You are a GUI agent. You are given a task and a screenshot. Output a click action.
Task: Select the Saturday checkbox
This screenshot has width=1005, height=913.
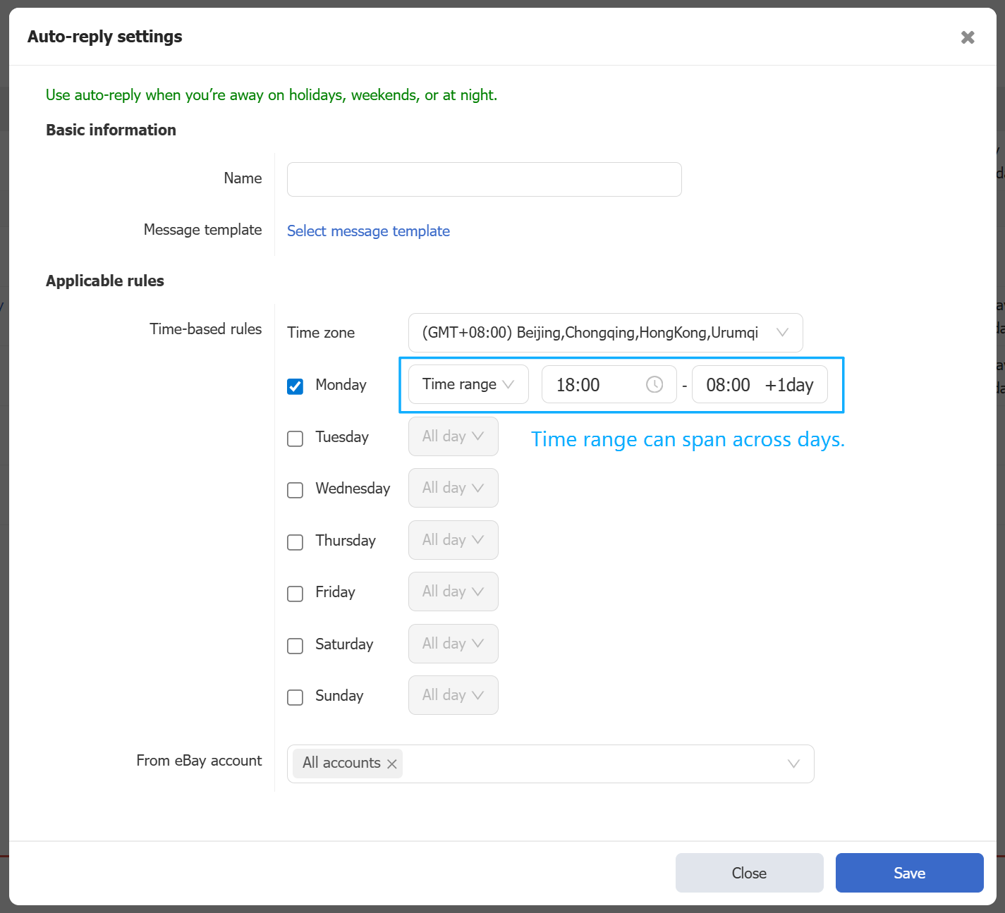click(x=296, y=646)
